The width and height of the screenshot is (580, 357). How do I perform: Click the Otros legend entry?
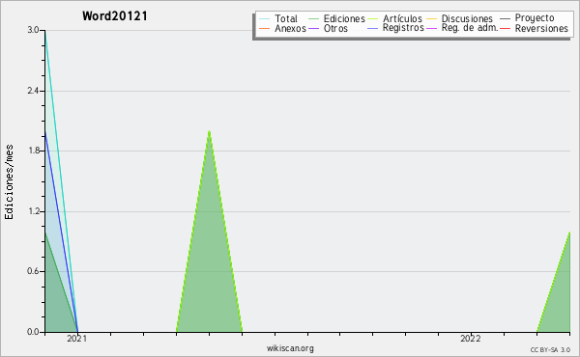point(328,28)
